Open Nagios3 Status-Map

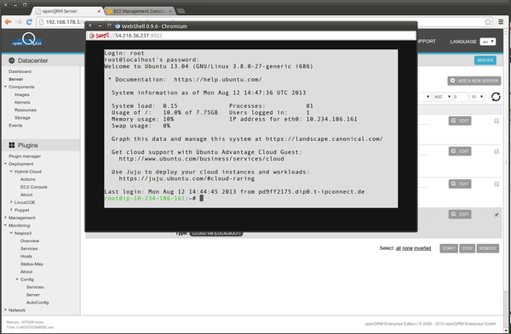coord(32,264)
